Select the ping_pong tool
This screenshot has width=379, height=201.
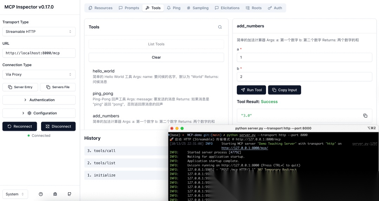pos(156,99)
